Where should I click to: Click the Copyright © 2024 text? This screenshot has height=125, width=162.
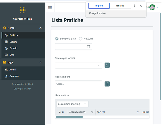pyautogui.click(x=22, y=89)
